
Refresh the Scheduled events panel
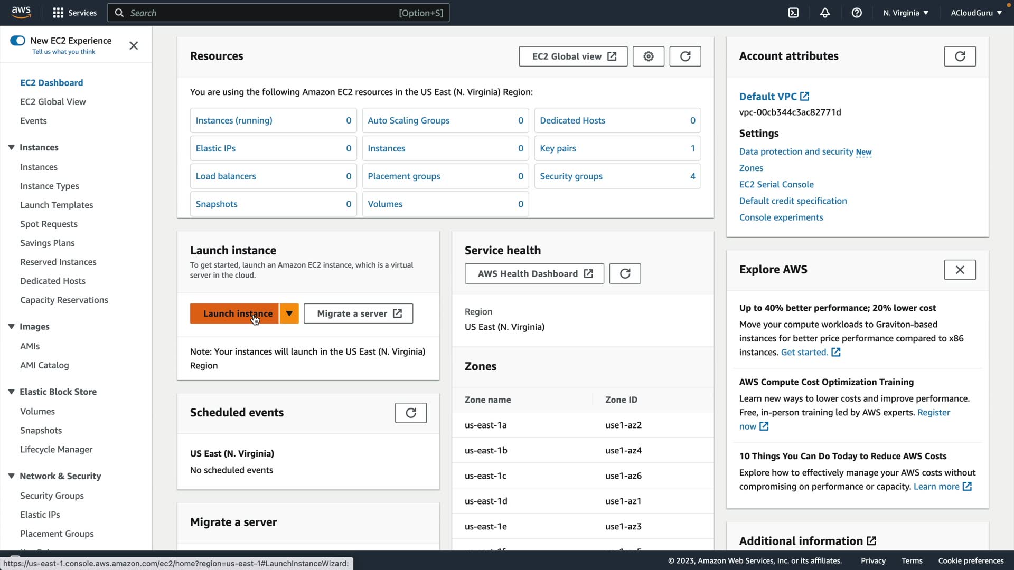(x=410, y=413)
